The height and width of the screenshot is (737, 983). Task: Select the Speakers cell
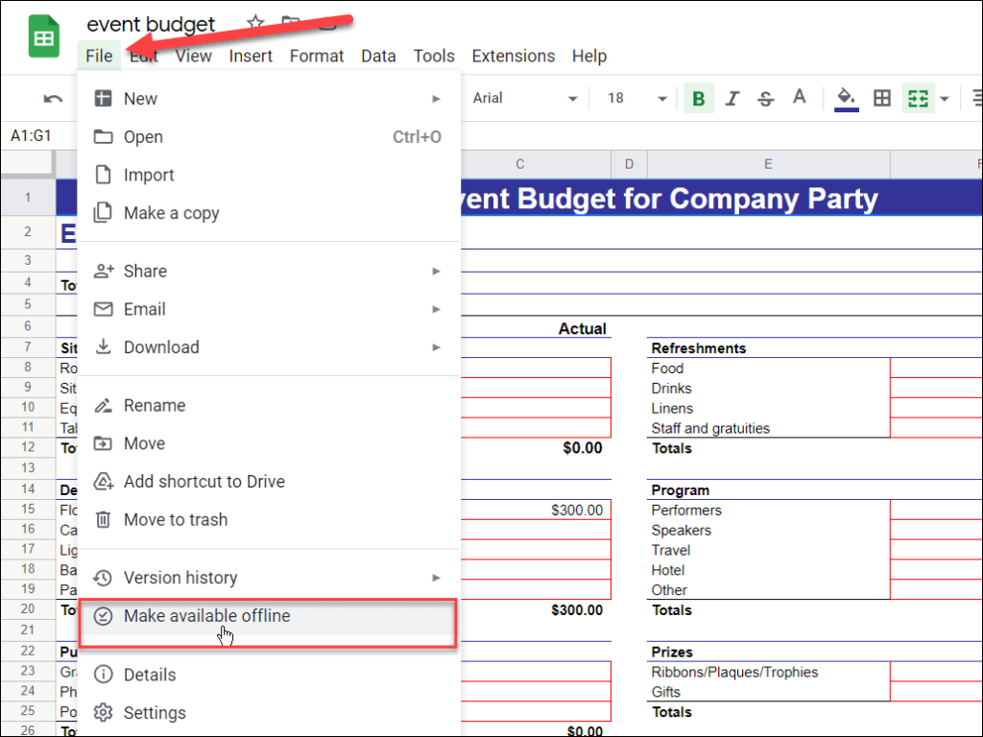[768, 530]
